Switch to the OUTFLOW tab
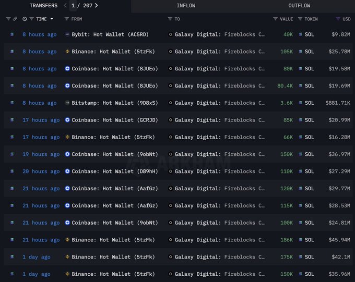This screenshot has width=355, height=282. tap(299, 6)
